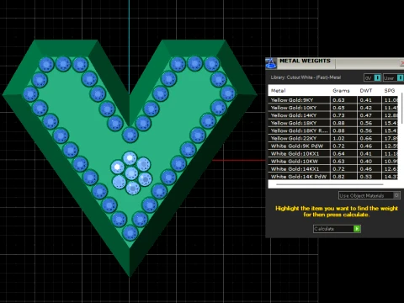Screen dimensions: 404x303
Task: Click the blue gem at the heart's bottom tip
Action: [130, 232]
